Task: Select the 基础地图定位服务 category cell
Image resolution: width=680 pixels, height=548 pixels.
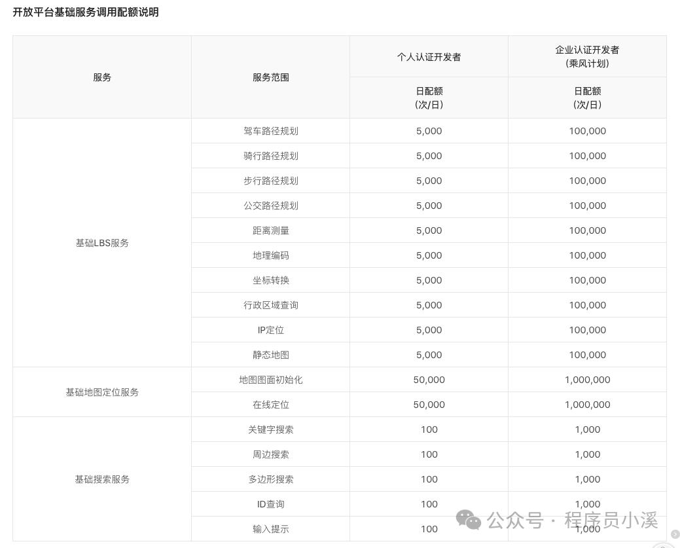Action: click(101, 392)
